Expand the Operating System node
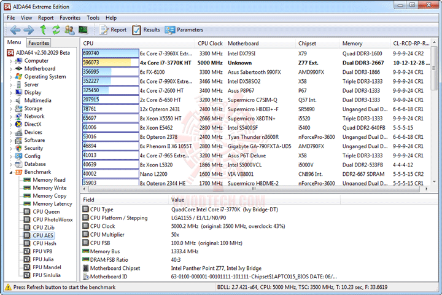Screen dimensions: 442x295 tap(11, 77)
